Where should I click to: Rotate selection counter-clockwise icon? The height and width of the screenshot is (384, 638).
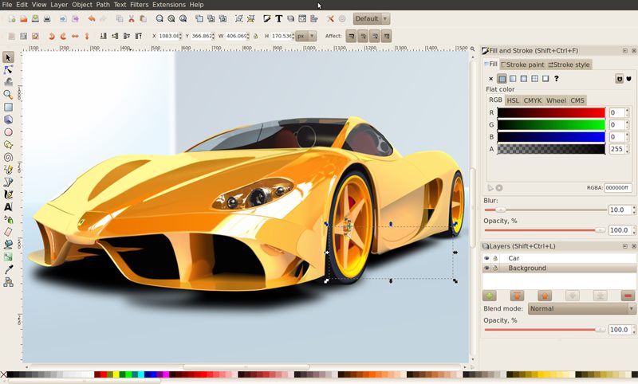pyautogui.click(x=52, y=36)
